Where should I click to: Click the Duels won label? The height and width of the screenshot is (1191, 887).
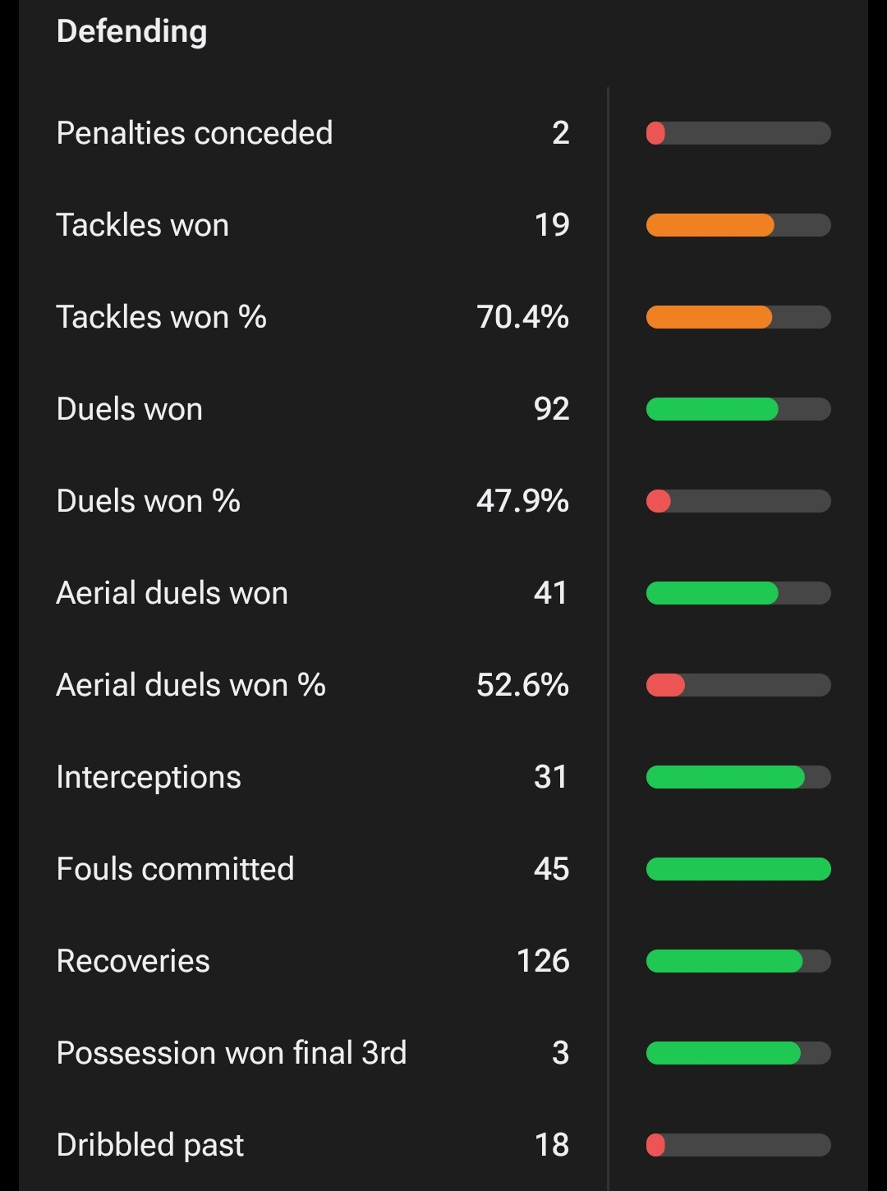click(x=130, y=409)
